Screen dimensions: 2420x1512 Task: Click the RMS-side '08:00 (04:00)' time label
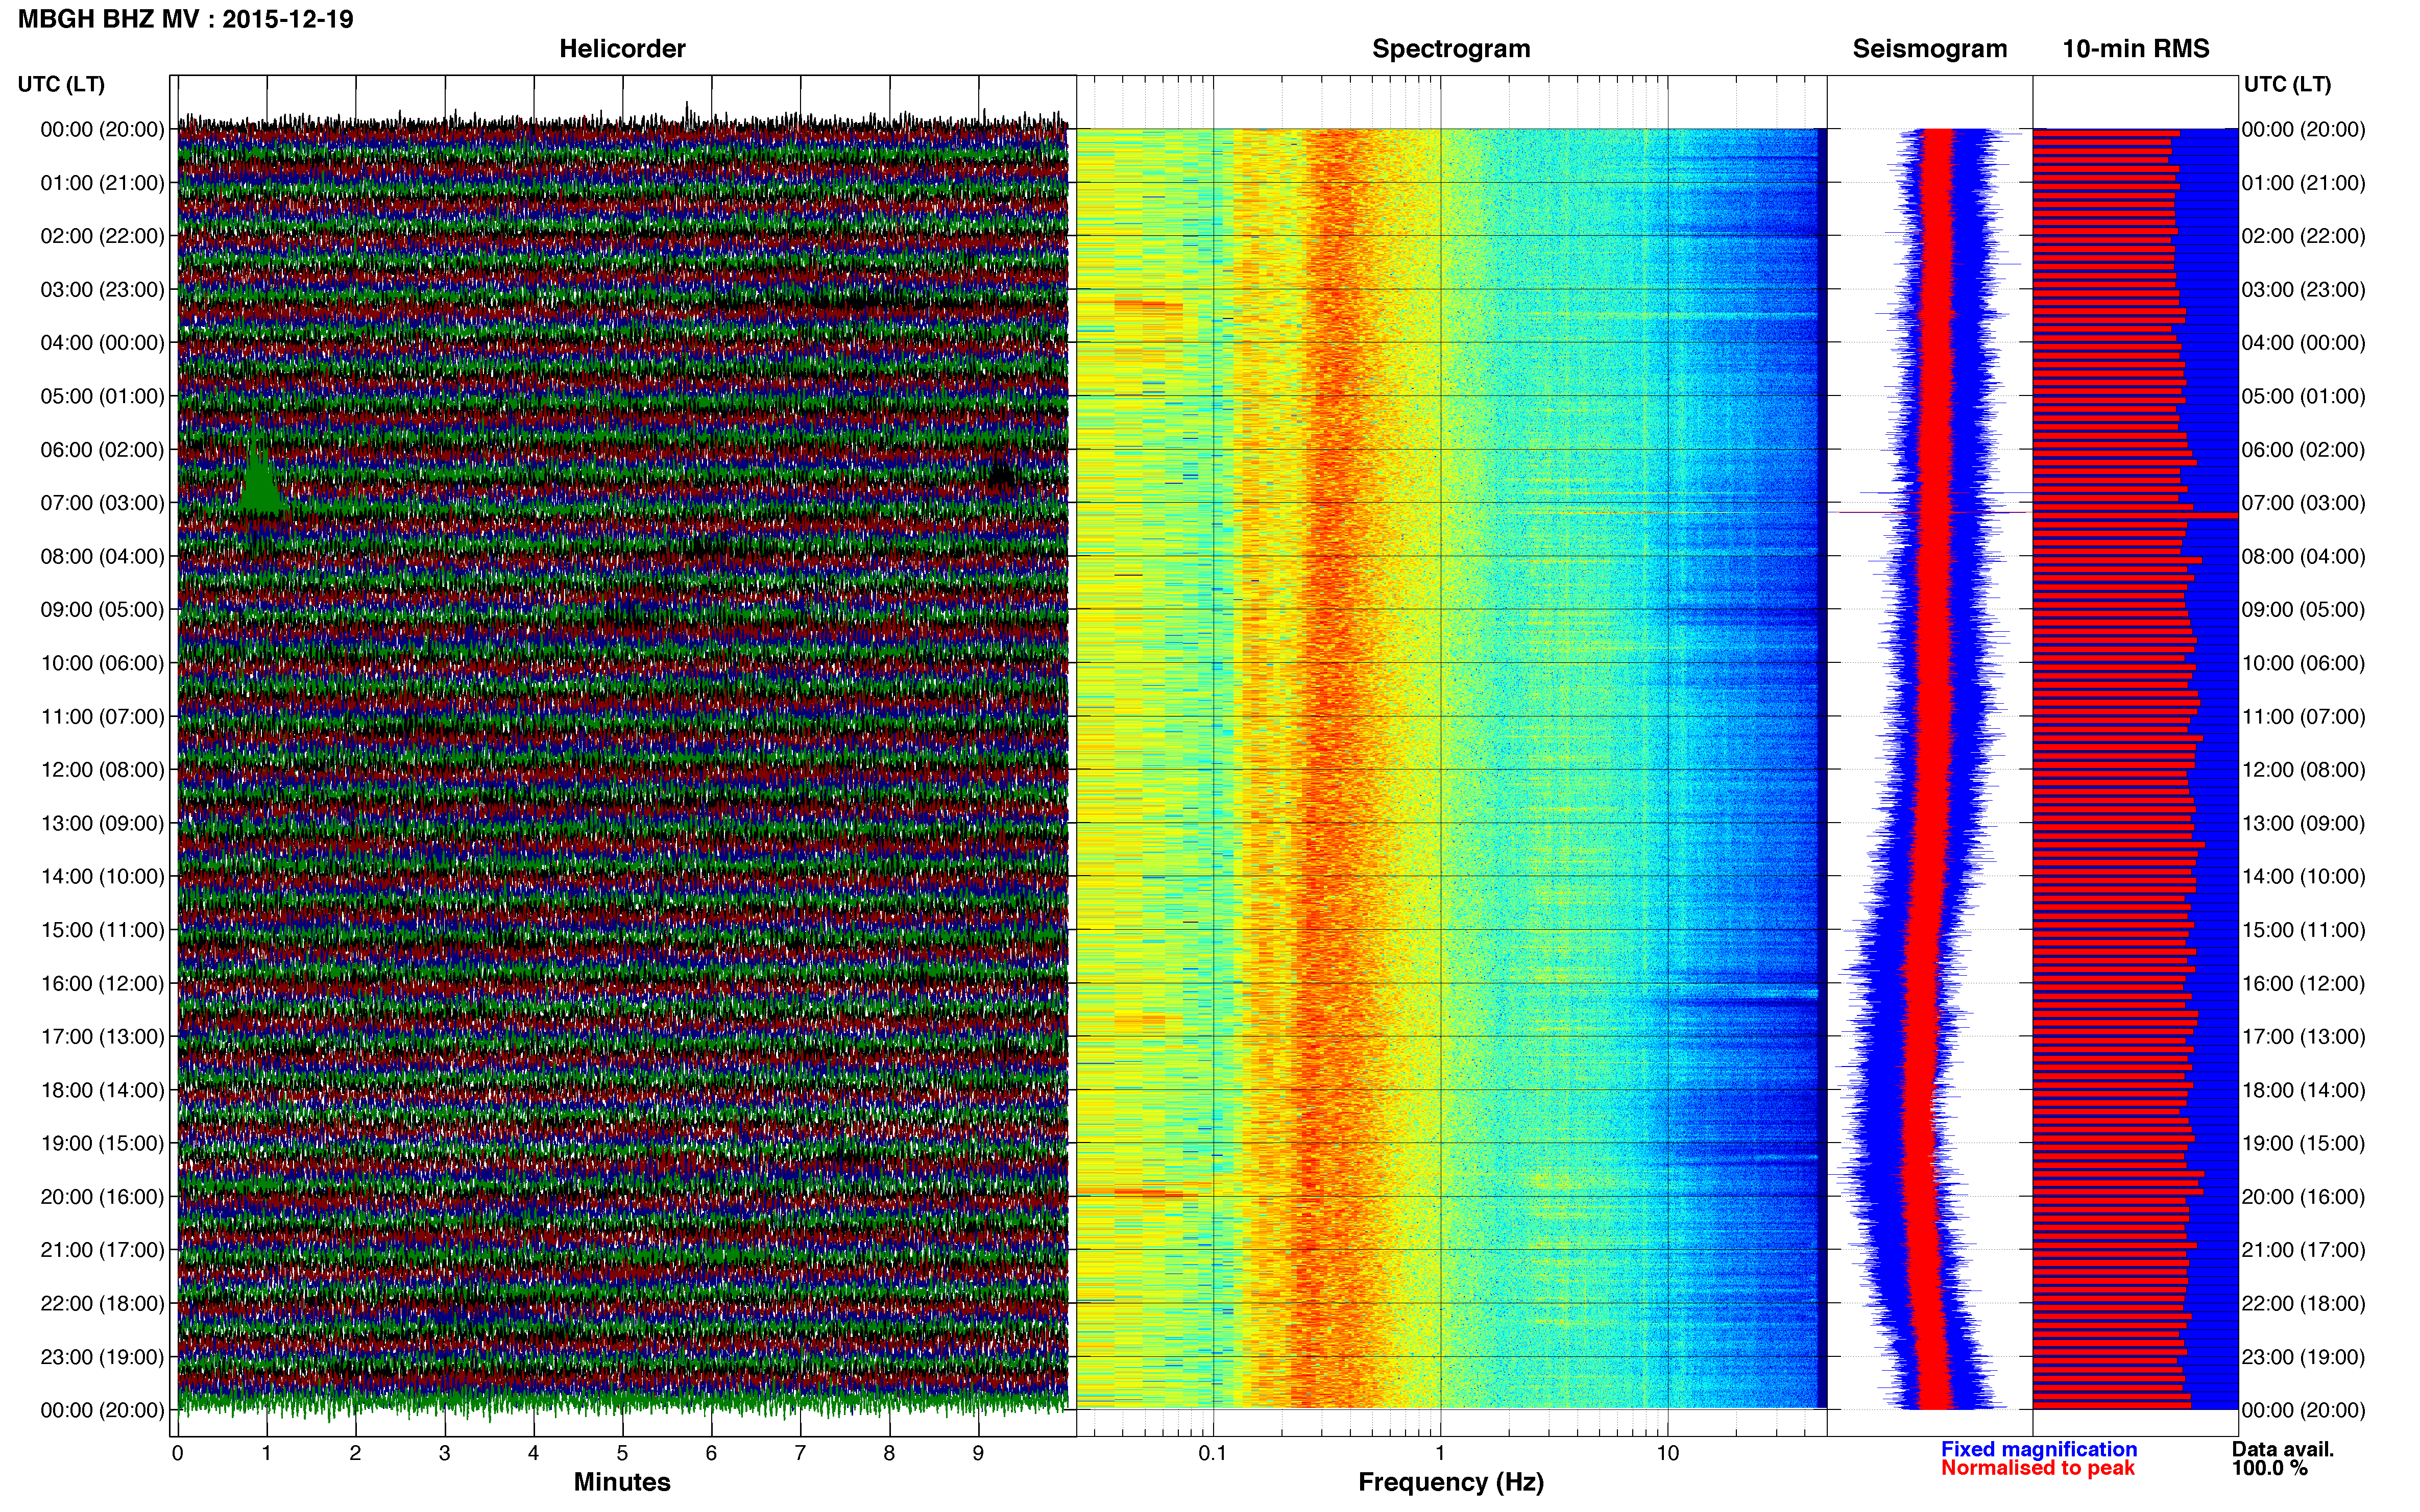[x=2304, y=557]
